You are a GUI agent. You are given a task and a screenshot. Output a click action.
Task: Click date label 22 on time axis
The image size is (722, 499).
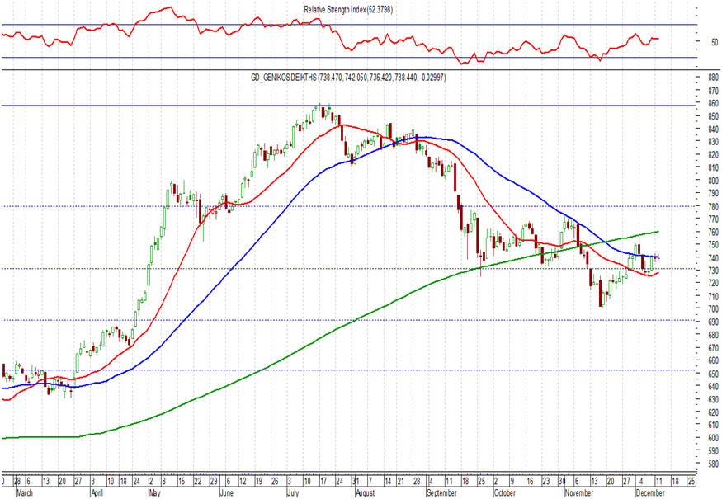tap(197, 481)
